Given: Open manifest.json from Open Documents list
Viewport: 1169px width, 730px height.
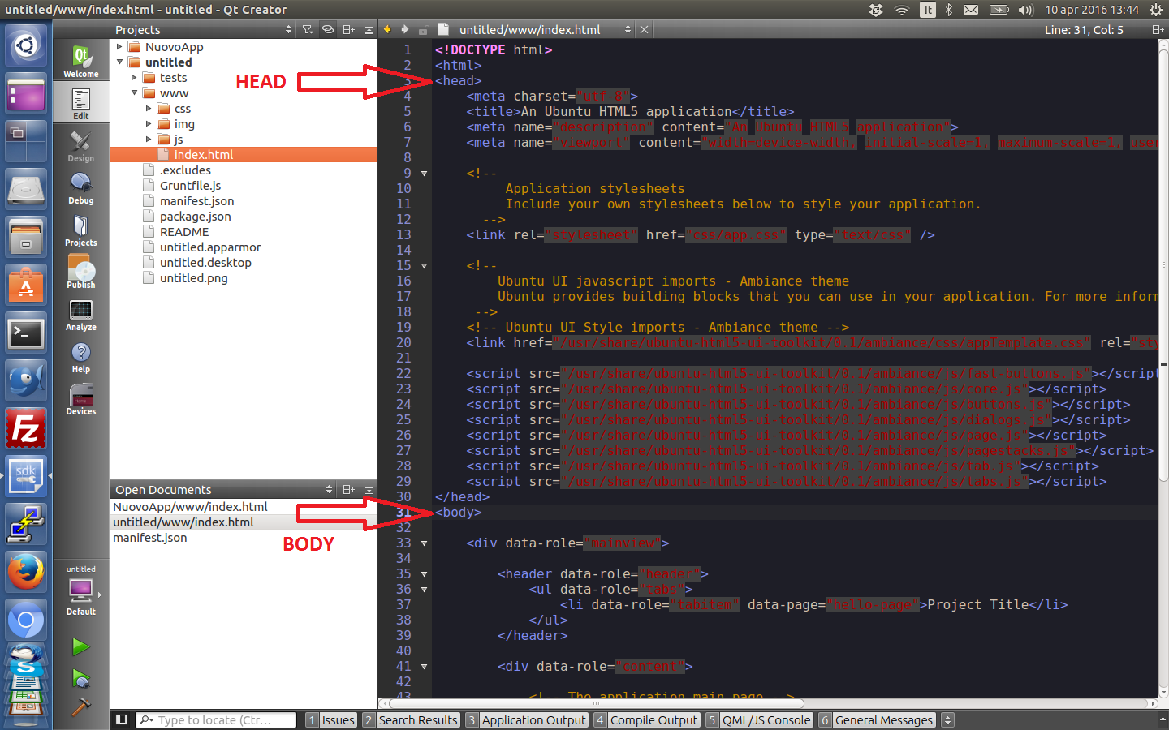Looking at the screenshot, I should pos(150,538).
